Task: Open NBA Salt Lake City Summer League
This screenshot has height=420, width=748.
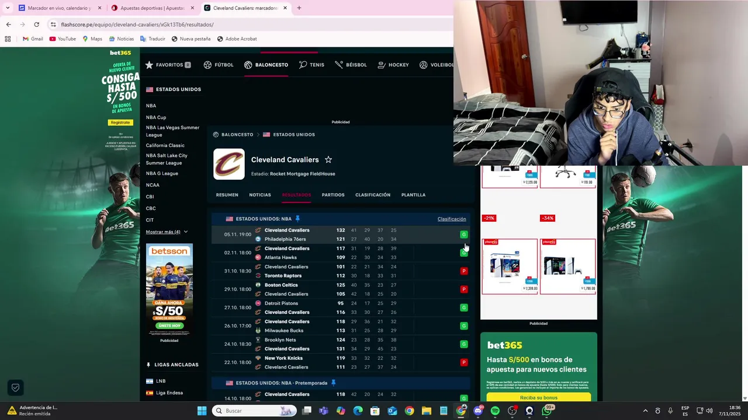Action: click(x=167, y=159)
